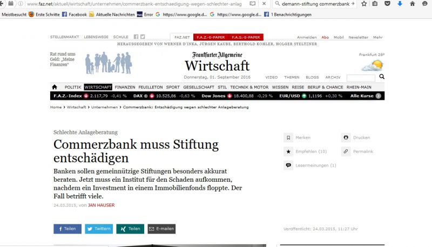Open Aktuelle Nachrichten bookmark

click(x=112, y=15)
